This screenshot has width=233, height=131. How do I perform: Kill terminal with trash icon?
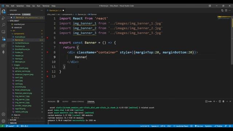coord(223,101)
